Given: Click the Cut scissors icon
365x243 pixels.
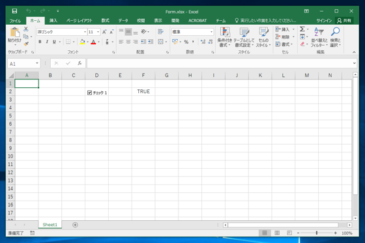Looking at the screenshot, I should tap(26, 29).
